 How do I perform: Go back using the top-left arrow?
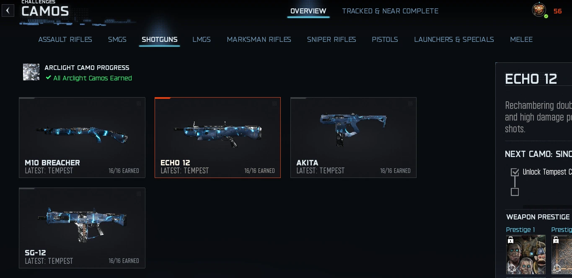pyautogui.click(x=8, y=10)
